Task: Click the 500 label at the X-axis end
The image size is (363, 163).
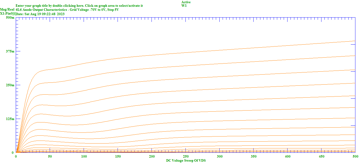Action: (x=355, y=157)
